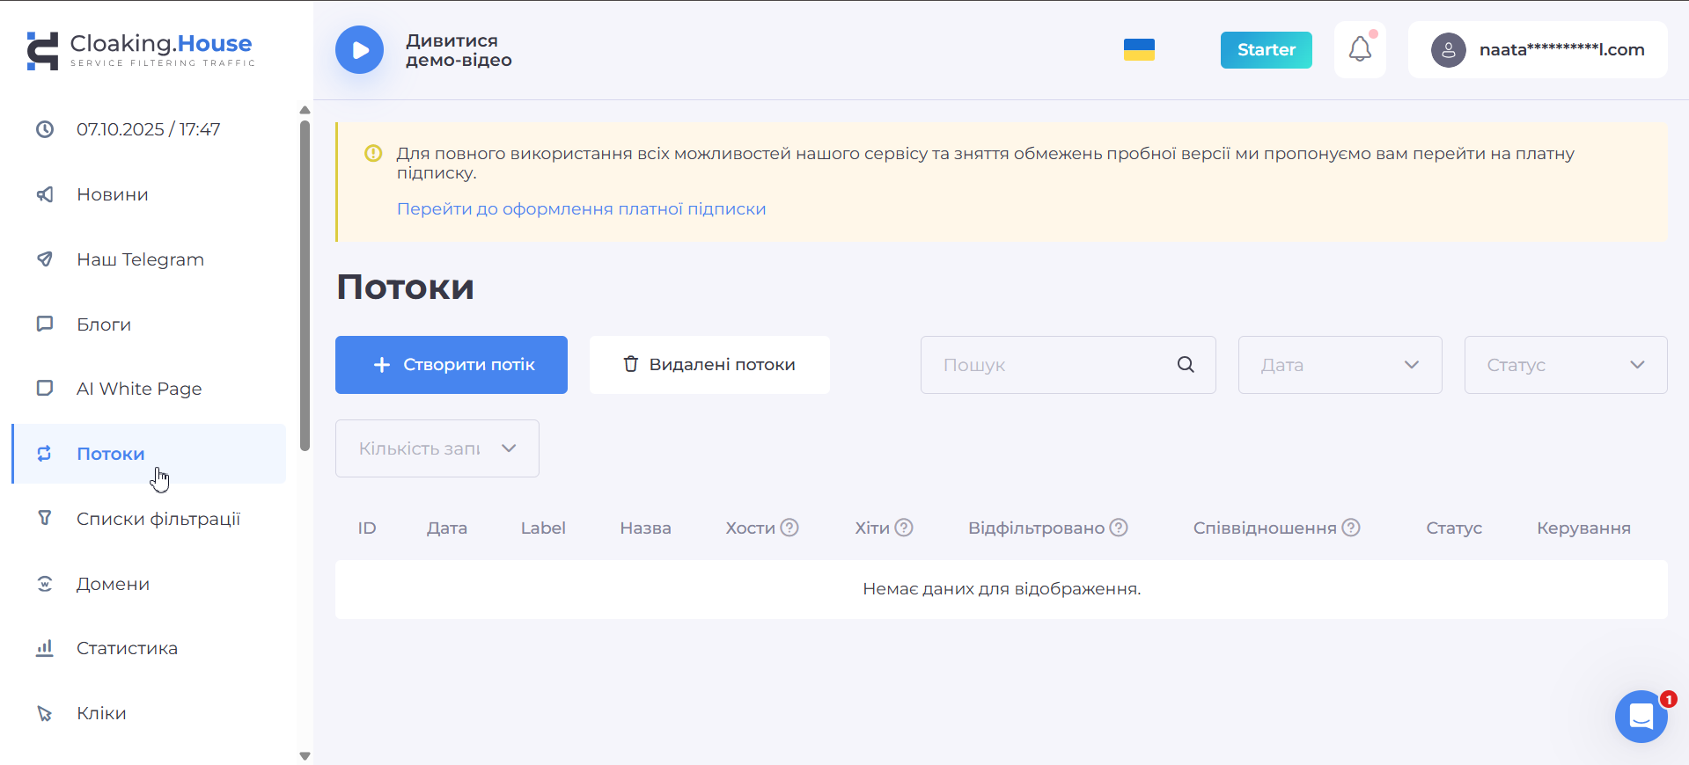Click the Співвідношення help question icon
The height and width of the screenshot is (765, 1689).
[x=1351, y=528]
